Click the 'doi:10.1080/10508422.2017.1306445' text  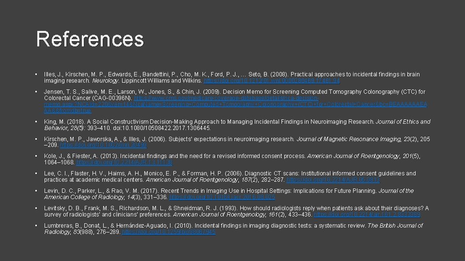pyautogui.click(x=162, y=128)
